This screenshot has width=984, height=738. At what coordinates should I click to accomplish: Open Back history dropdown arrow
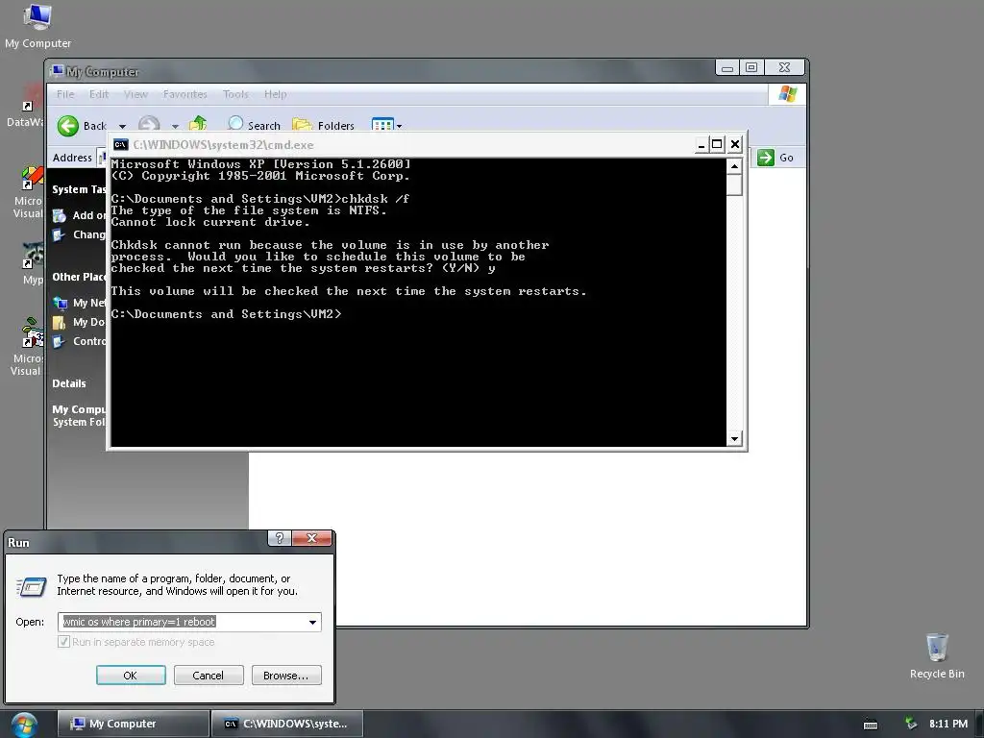tap(122, 126)
